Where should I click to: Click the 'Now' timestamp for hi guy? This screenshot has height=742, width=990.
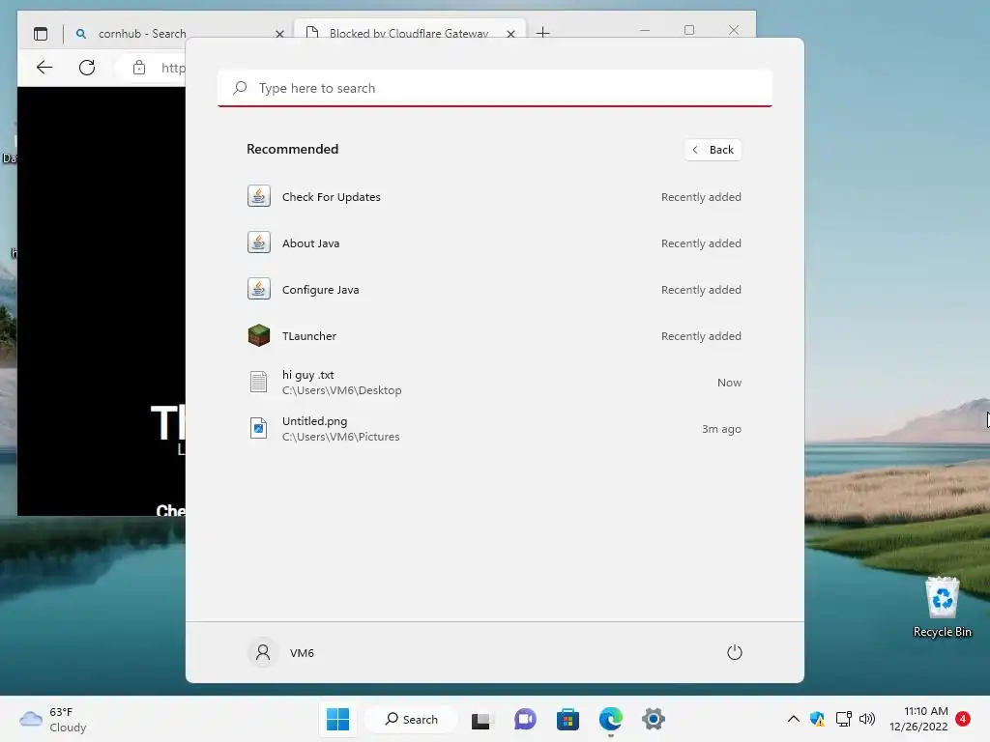point(729,383)
